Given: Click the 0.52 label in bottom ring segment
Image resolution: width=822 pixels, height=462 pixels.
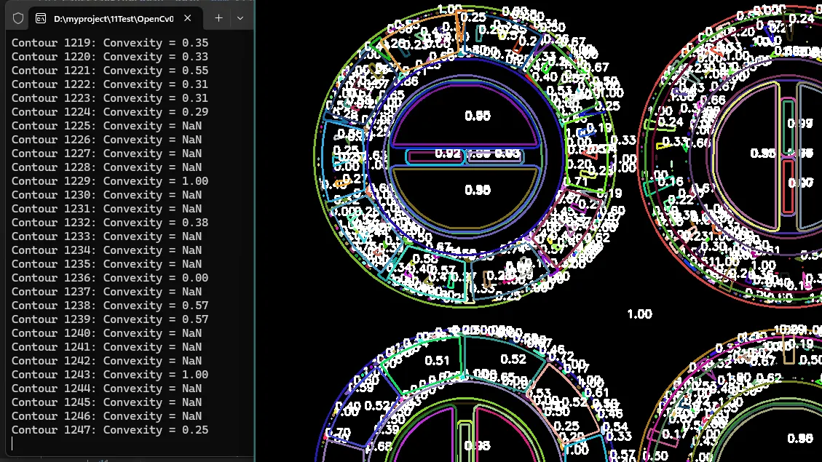Looking at the screenshot, I should click(513, 359).
